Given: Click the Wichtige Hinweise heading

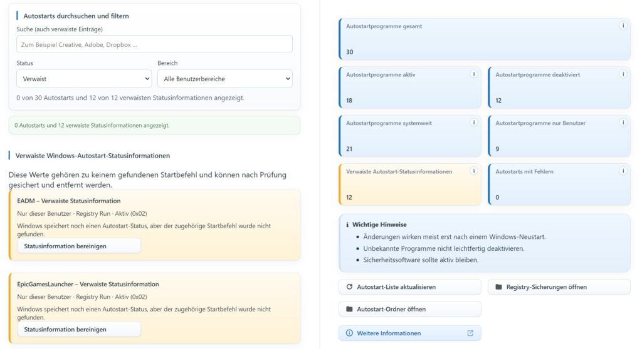Looking at the screenshot, I should [x=379, y=225].
